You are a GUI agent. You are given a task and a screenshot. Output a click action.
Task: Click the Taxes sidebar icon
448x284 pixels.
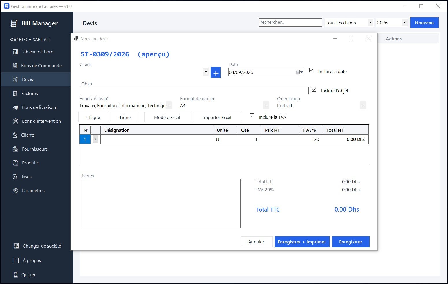[15, 177]
